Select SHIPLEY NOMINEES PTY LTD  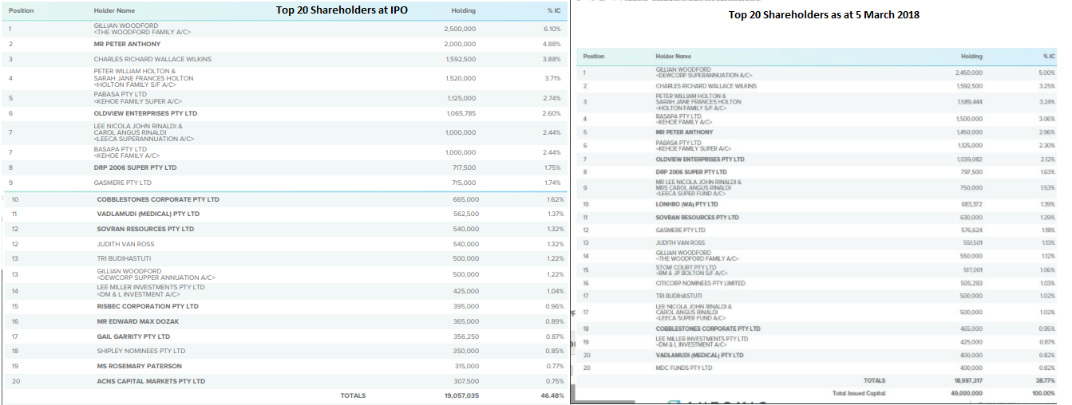[x=141, y=351]
